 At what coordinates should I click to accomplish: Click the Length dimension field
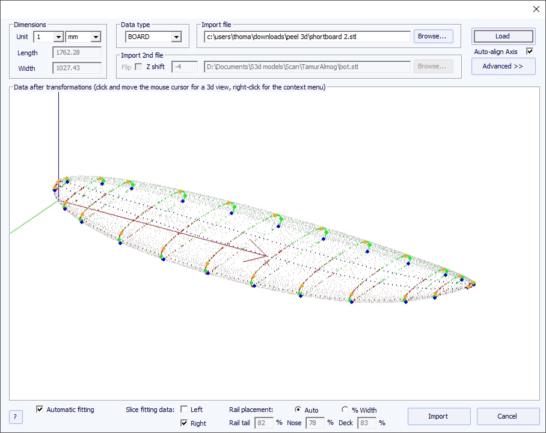(77, 53)
